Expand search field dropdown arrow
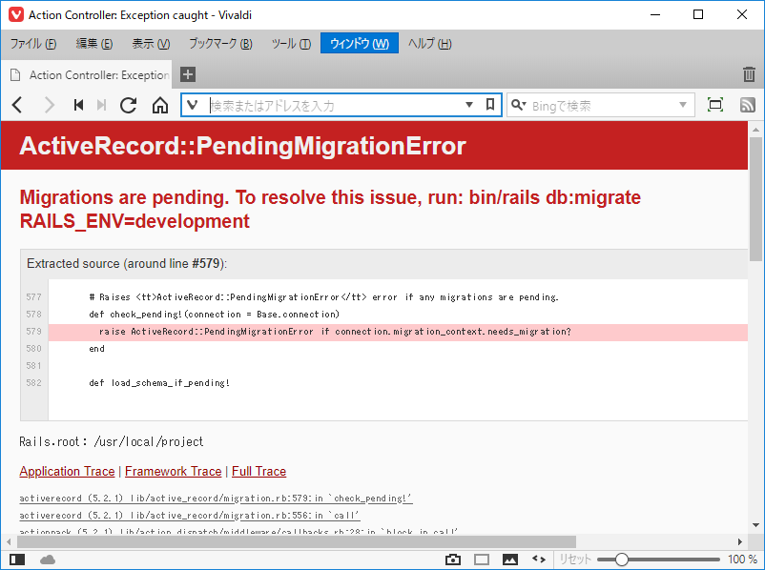This screenshot has width=765, height=570. tap(683, 105)
